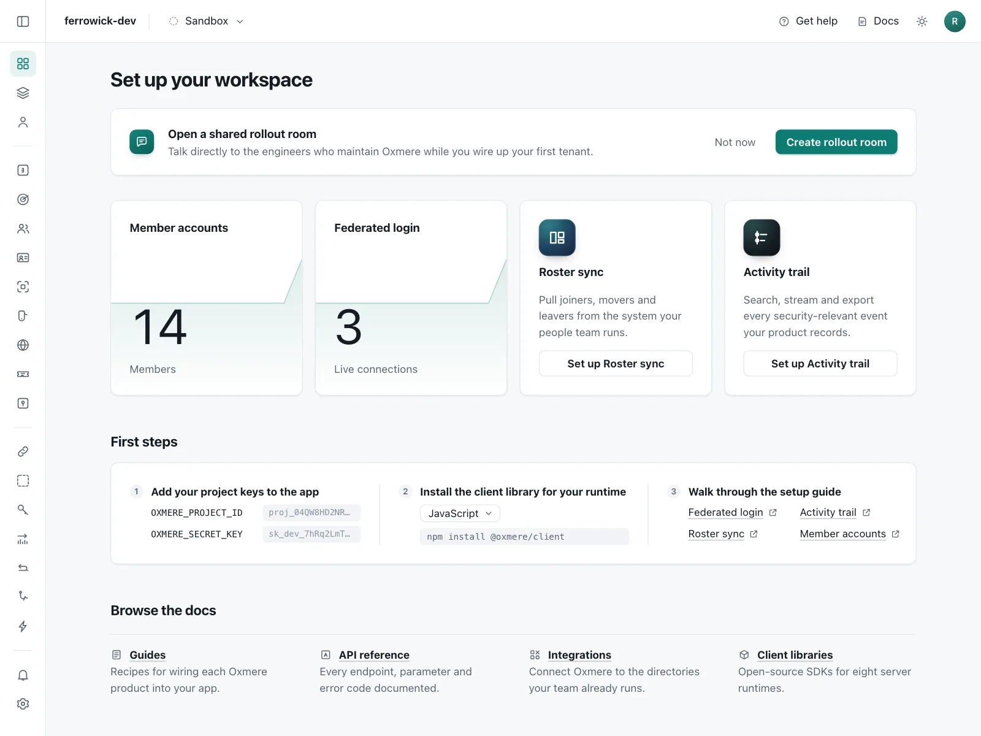Open the Member accounts setup guide link
Screen dimensions: 981x736
click(x=849, y=534)
